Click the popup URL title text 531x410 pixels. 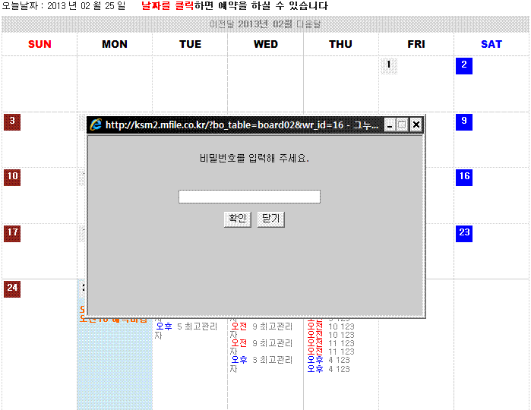(x=242, y=125)
